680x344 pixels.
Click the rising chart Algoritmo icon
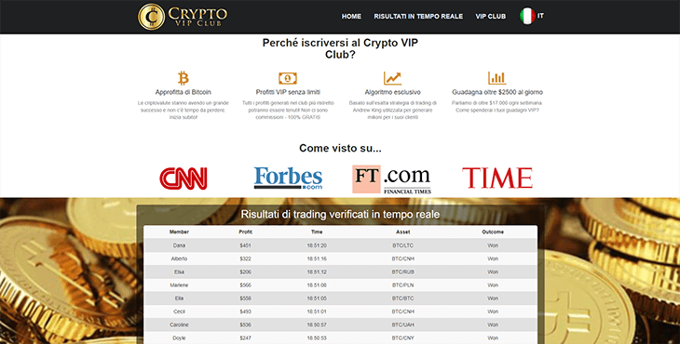[392, 78]
